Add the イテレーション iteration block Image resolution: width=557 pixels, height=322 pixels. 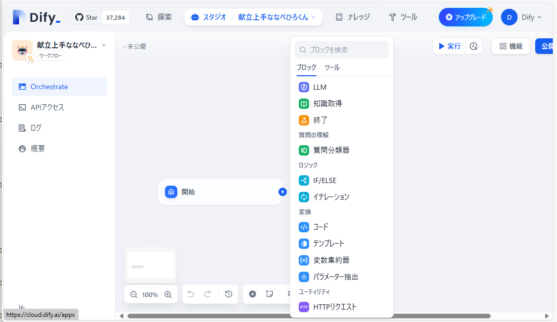click(341, 197)
